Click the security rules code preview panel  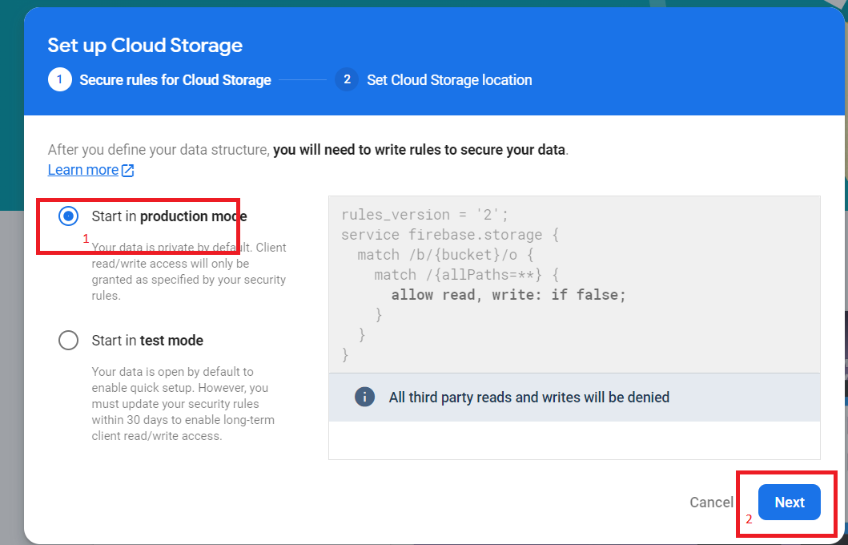[573, 285]
